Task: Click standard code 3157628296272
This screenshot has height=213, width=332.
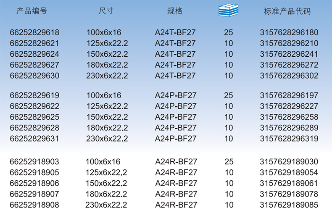Action: pyautogui.click(x=289, y=65)
